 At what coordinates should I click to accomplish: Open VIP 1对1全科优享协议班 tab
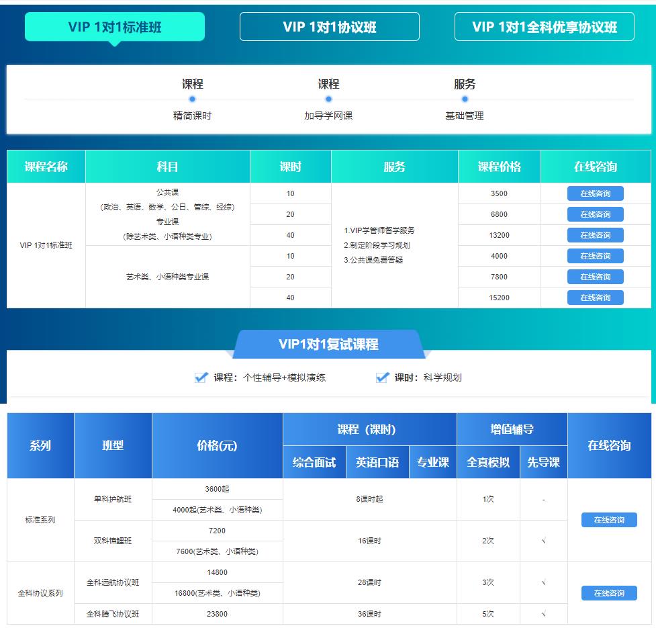point(544,27)
